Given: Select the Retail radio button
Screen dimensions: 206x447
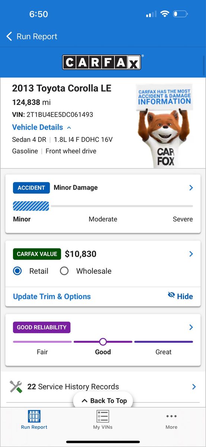Looking at the screenshot, I should [17, 271].
